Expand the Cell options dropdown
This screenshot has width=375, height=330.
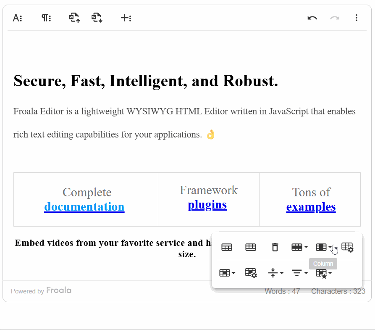[x=227, y=273]
